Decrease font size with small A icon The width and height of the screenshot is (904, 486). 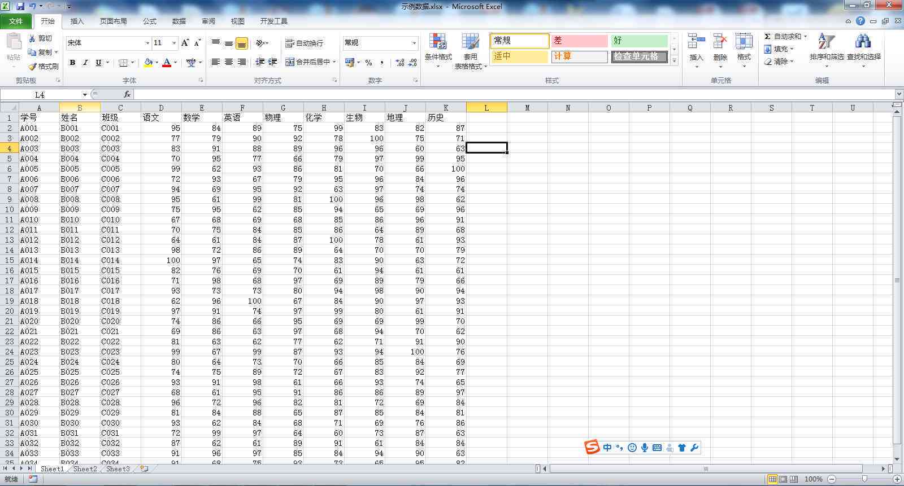[197, 43]
